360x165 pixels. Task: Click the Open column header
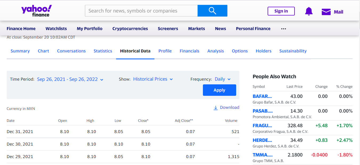(x=63, y=121)
